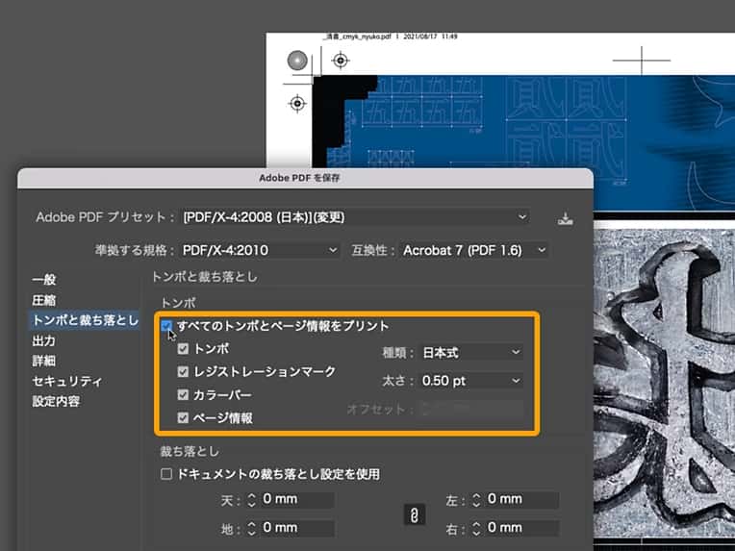Select the 詳細 category
Image resolution: width=735 pixels, height=551 pixels.
44,361
